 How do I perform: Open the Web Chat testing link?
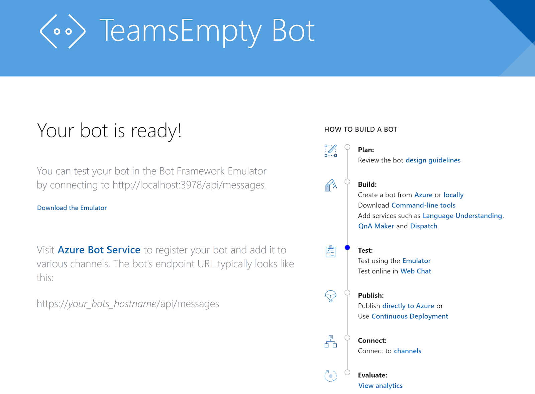pyautogui.click(x=416, y=271)
